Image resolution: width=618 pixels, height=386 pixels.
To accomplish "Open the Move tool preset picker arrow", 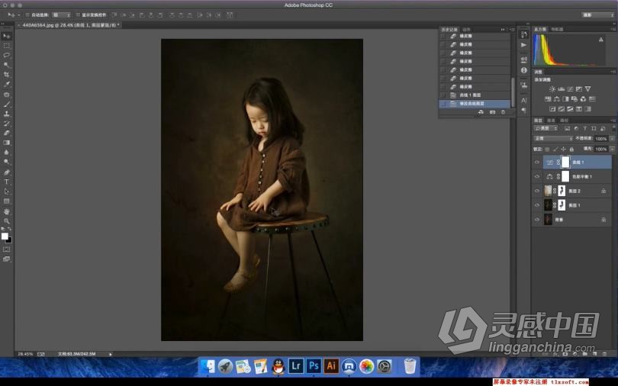I will click(18, 15).
